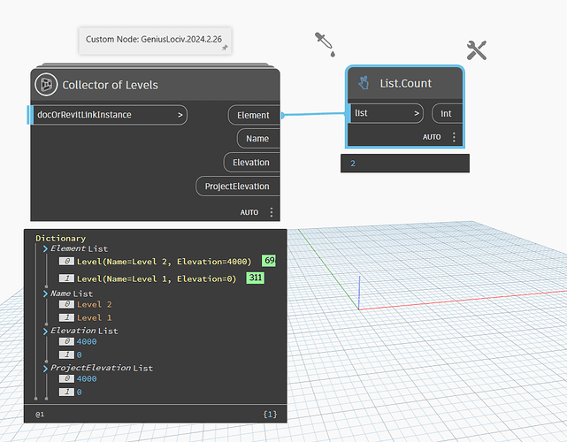Select the List.Count node title
This screenshot has width=567, height=442.
point(406,83)
